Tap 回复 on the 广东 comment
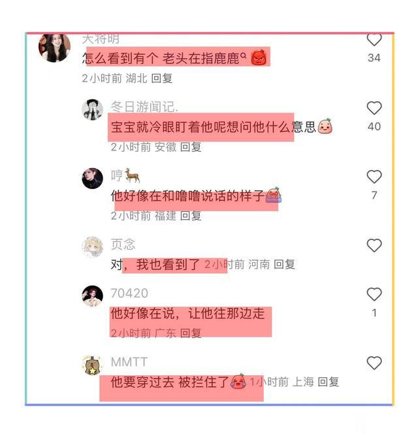This screenshot has width=418, height=438. point(191,333)
